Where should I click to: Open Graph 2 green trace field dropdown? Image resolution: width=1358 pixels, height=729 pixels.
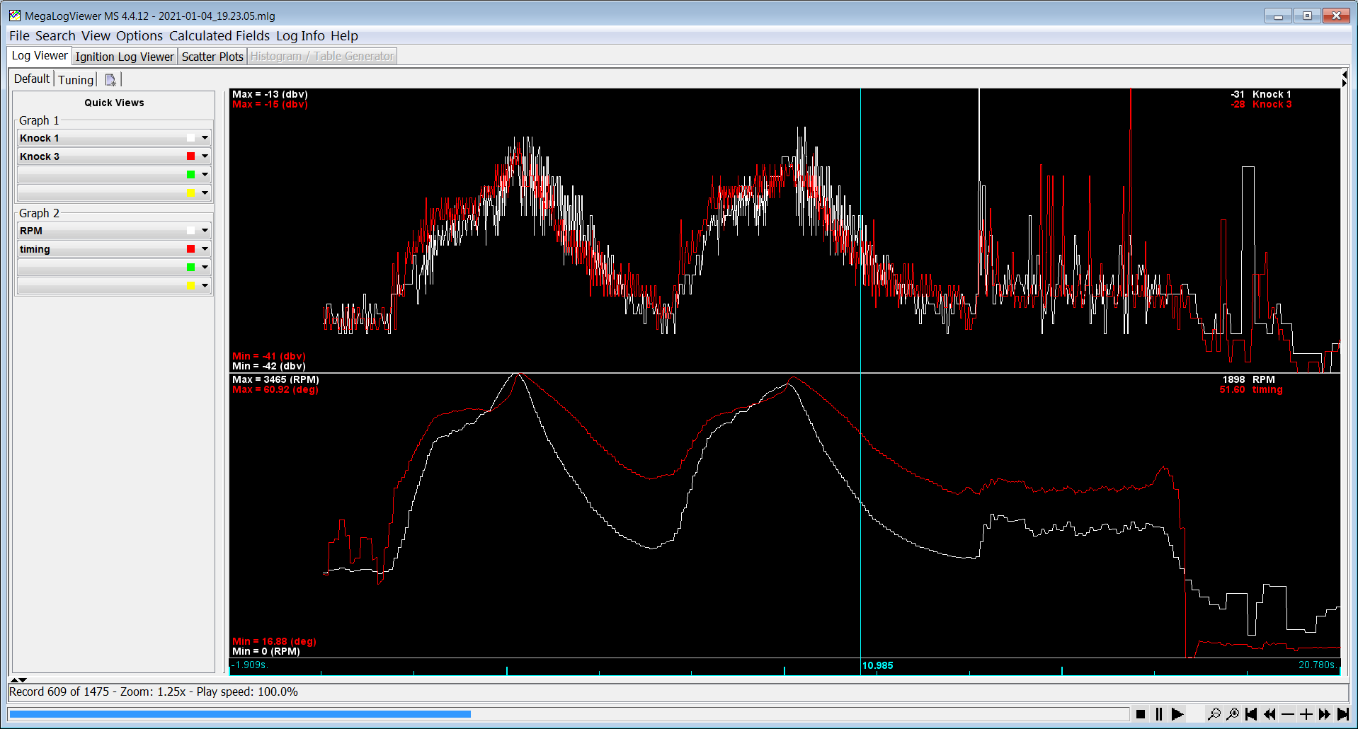point(205,268)
